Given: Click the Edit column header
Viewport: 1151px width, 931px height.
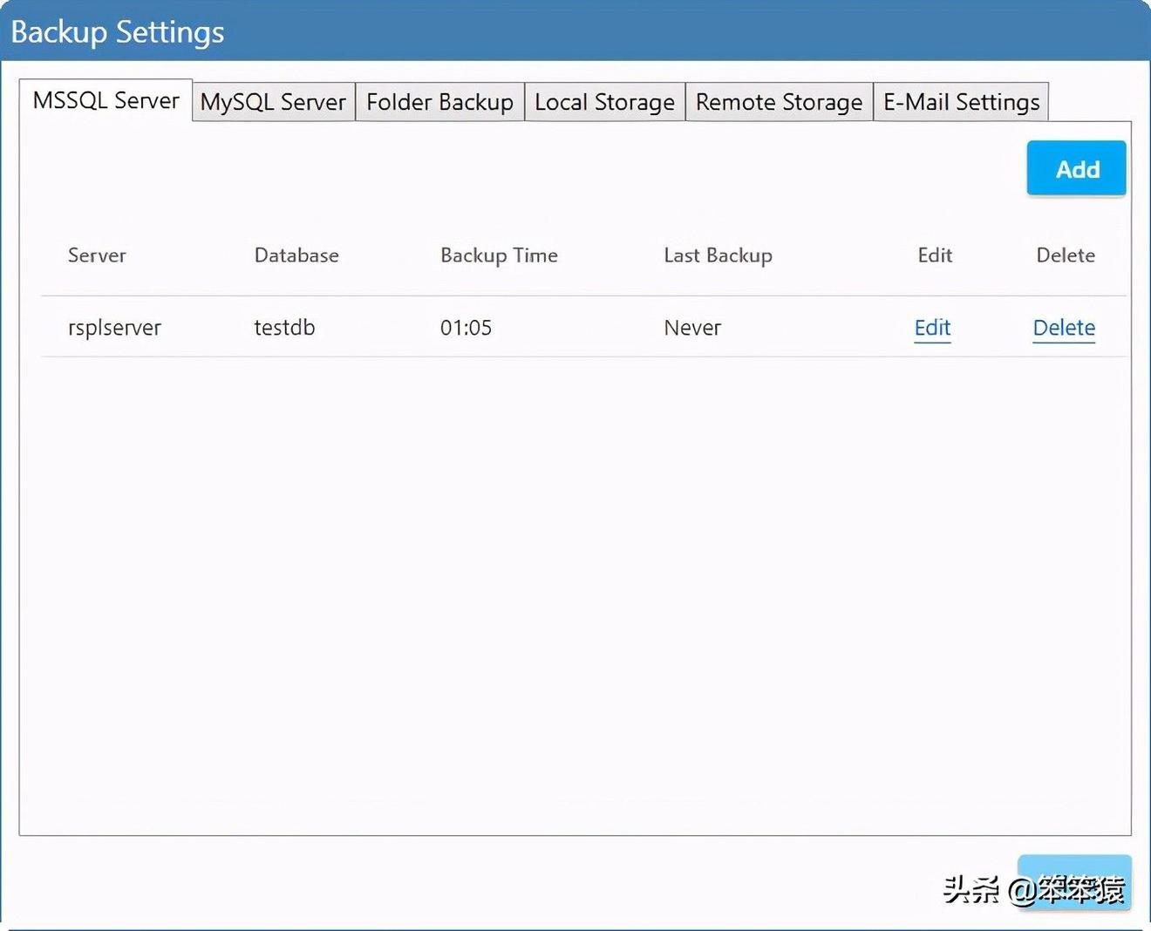Looking at the screenshot, I should (x=934, y=255).
